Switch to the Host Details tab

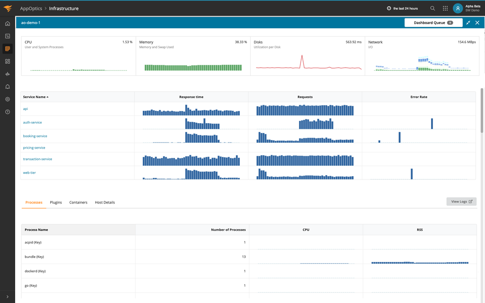click(105, 202)
